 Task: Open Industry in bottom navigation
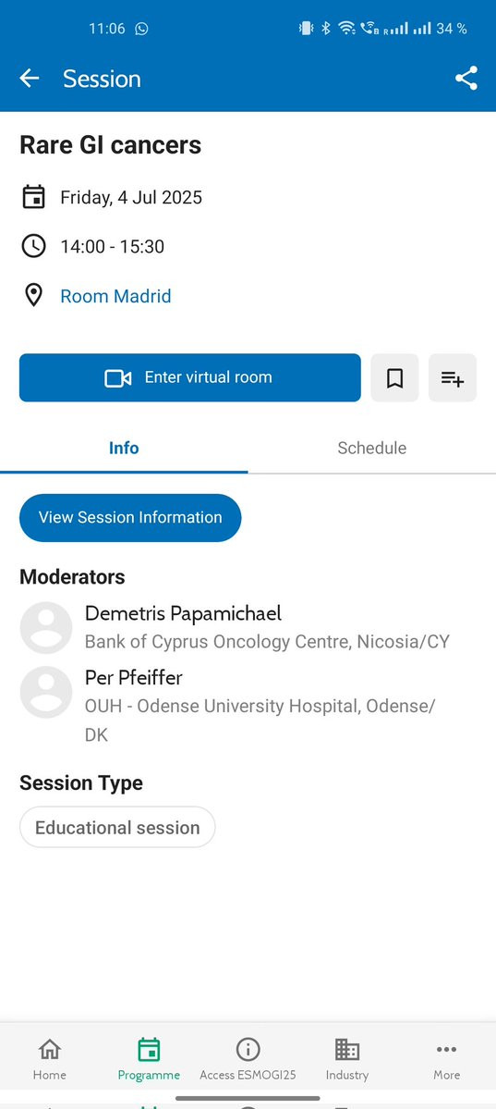(347, 1059)
